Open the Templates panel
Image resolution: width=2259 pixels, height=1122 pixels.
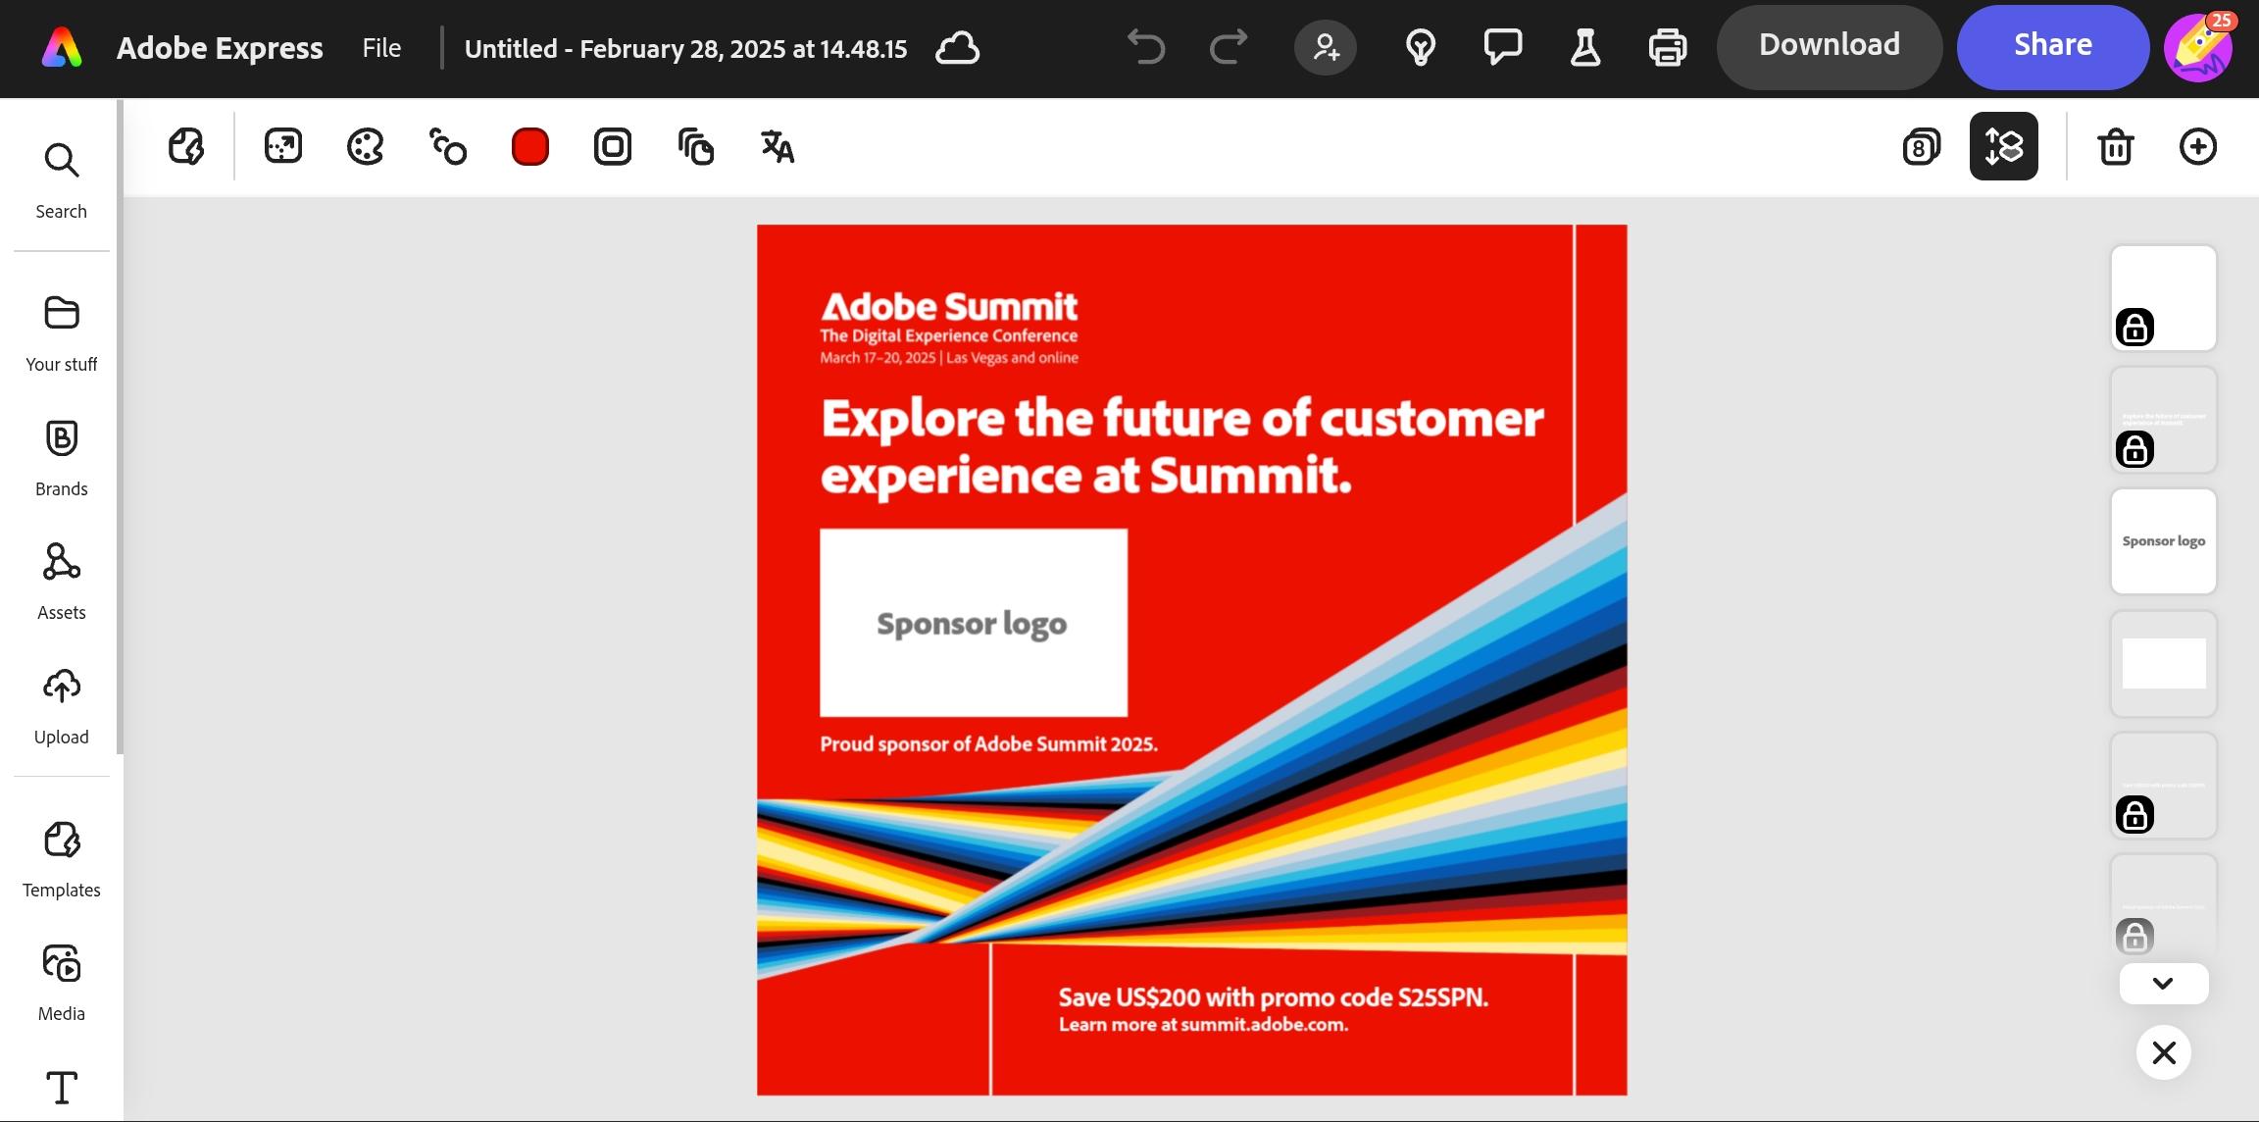click(x=61, y=859)
